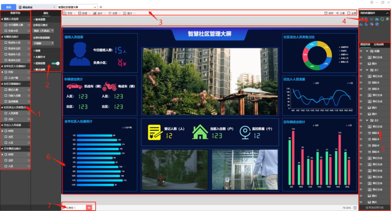Select the donut chart icon in 我的收藏组件 panel
This screenshot has width=391, height=211.
point(382,19)
